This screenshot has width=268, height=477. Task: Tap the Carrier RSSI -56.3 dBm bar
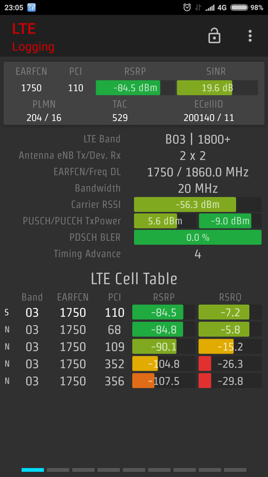coord(197,204)
